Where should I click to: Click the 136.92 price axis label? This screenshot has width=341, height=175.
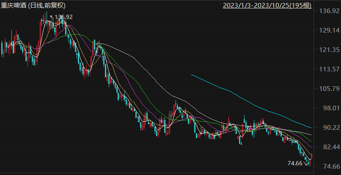point(328,11)
